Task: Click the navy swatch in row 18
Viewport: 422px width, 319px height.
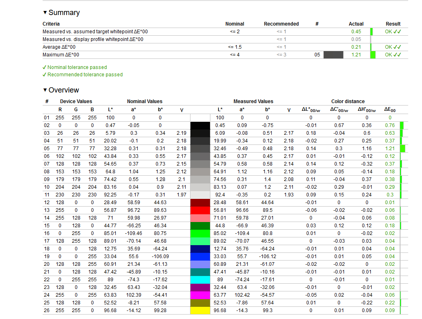Action: click(200, 249)
